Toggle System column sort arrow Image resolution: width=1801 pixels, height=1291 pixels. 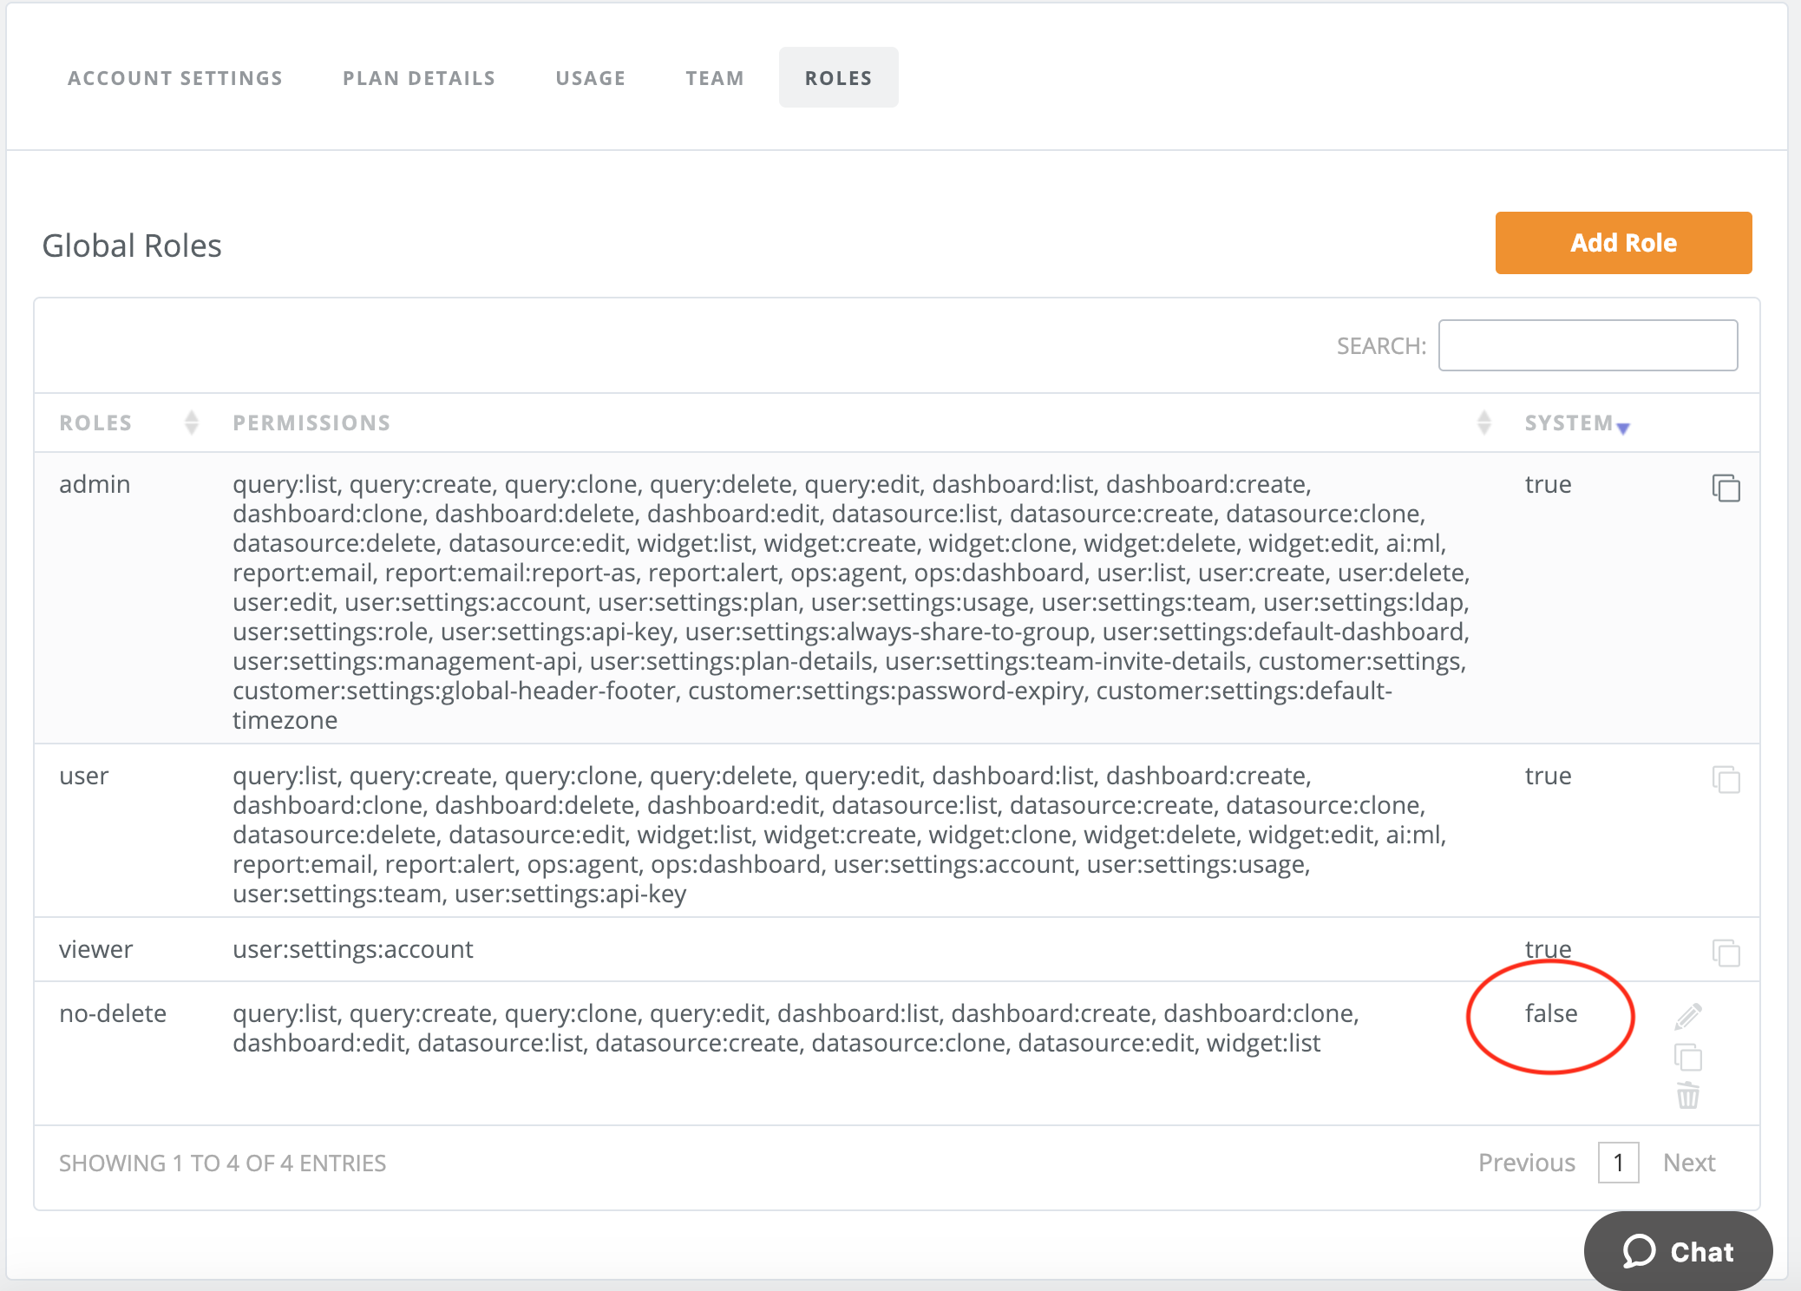pyautogui.click(x=1623, y=427)
